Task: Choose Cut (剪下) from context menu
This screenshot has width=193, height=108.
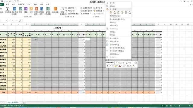Action: pyautogui.click(x=119, y=3)
